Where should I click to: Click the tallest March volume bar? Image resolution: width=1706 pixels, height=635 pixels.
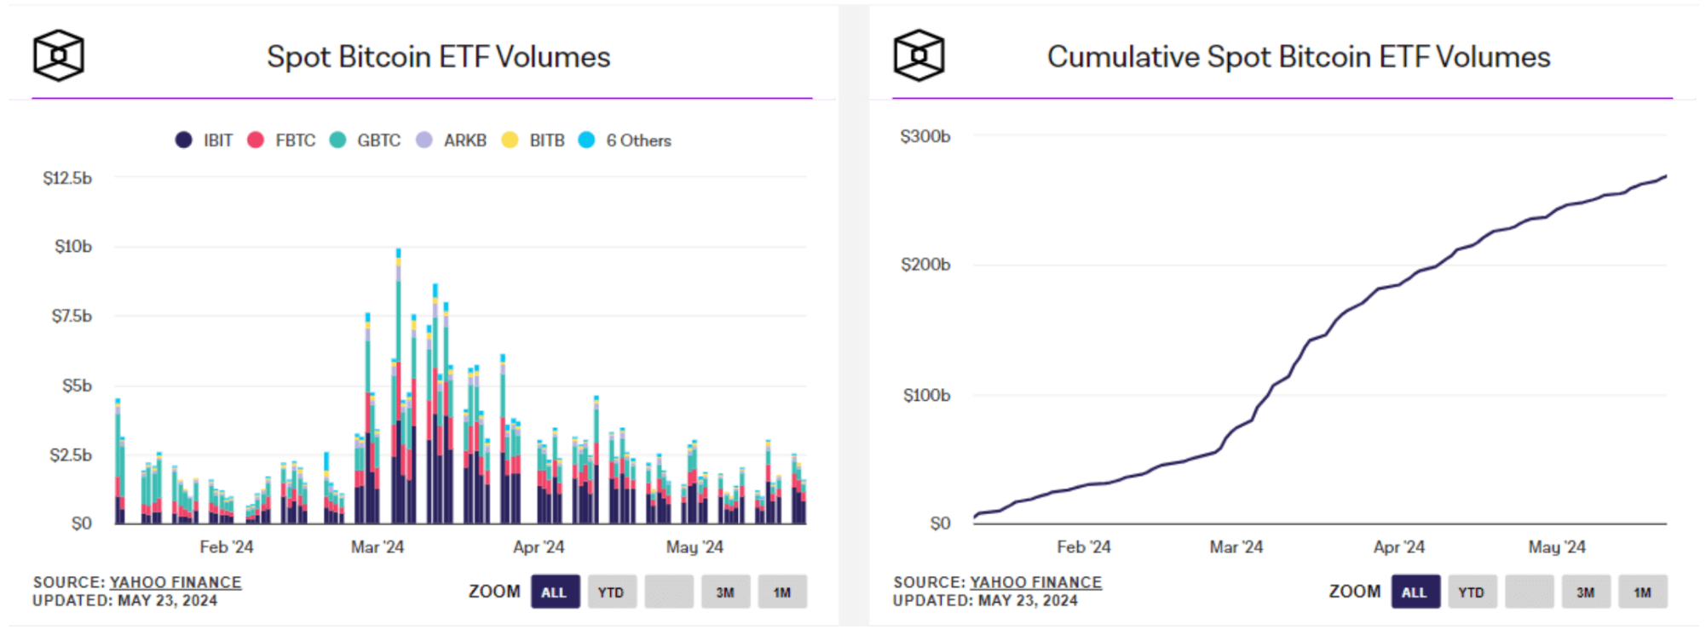click(x=398, y=383)
